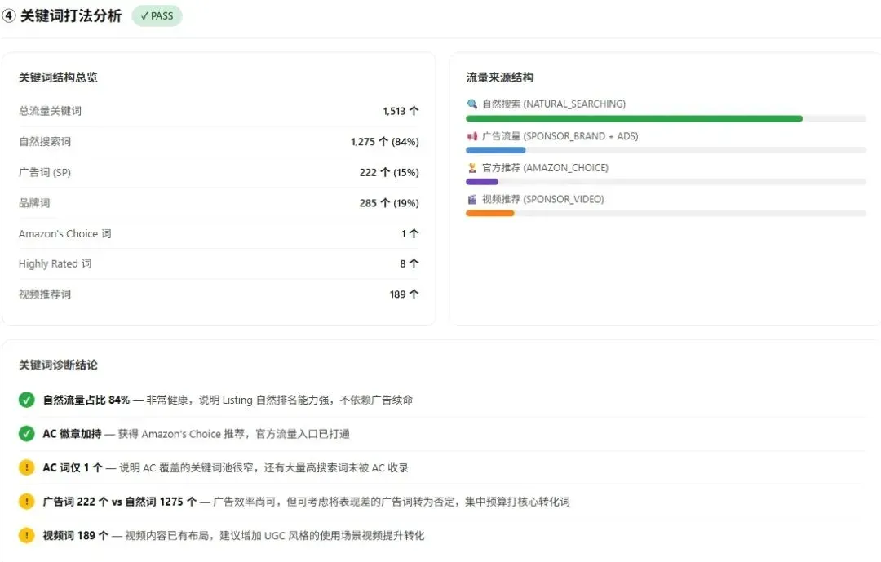Click yellow warning icon for AC 词仅 1 个
The height and width of the screenshot is (562, 881).
[x=26, y=467]
